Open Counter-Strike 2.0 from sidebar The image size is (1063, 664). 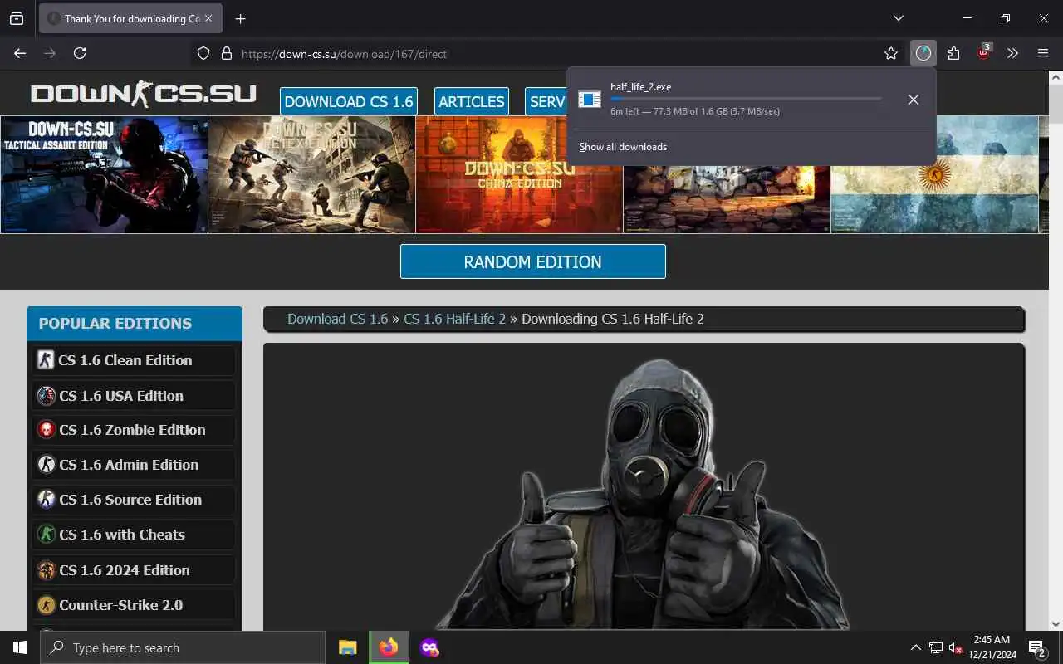click(134, 605)
